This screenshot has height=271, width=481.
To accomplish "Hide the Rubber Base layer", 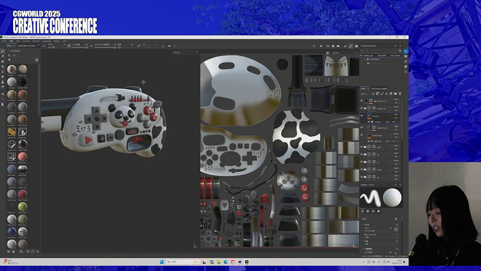I will (x=362, y=135).
